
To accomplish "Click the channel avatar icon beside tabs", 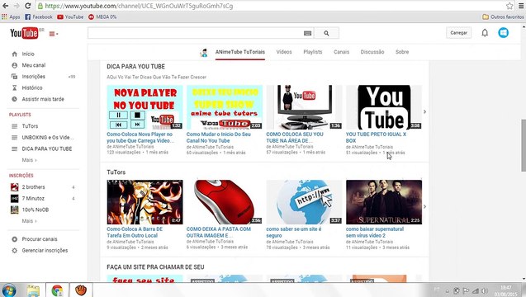I will click(x=204, y=53).
